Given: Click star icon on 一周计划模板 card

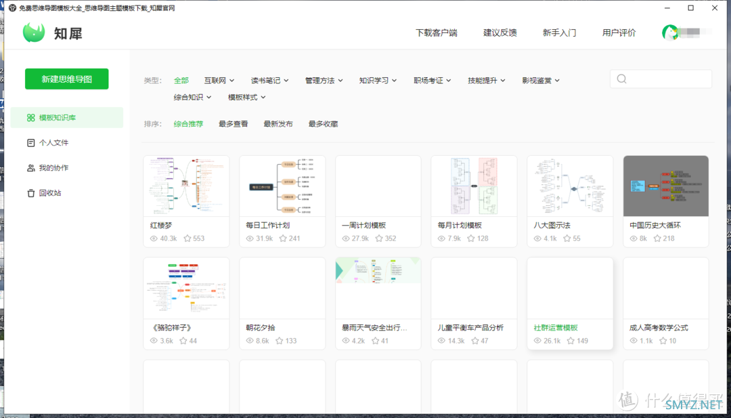Looking at the screenshot, I should point(379,238).
